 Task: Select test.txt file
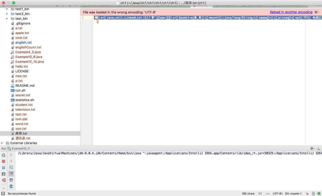[21, 114]
